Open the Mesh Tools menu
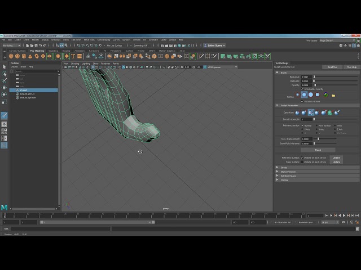The height and width of the screenshot is (270, 361). tap(89, 40)
